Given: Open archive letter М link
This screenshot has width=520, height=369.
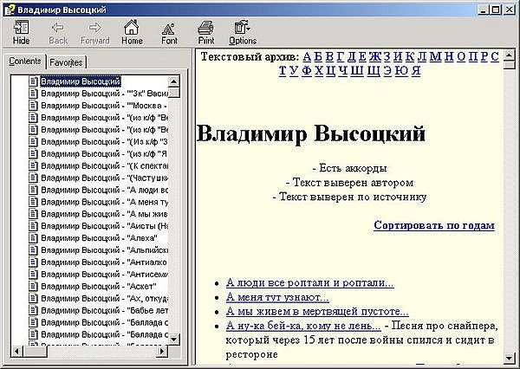Looking at the screenshot, I should point(436,56).
